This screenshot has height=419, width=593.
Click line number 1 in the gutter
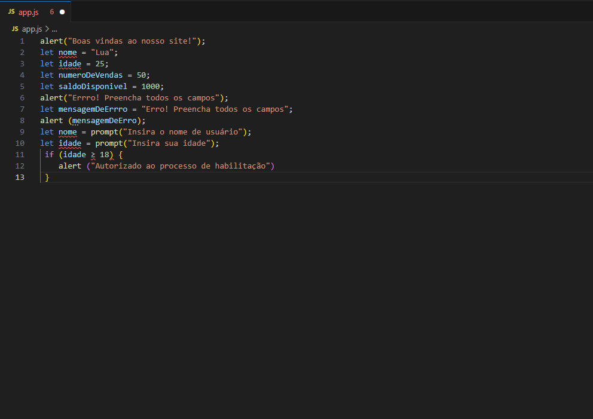22,41
